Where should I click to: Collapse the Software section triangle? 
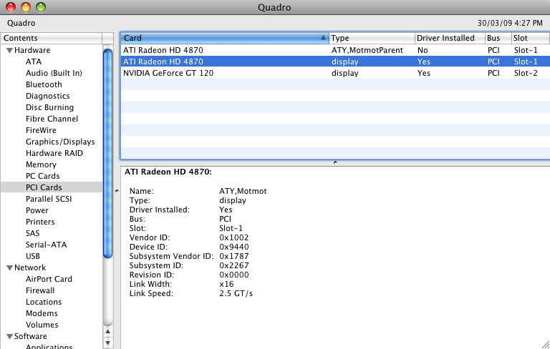[9, 336]
